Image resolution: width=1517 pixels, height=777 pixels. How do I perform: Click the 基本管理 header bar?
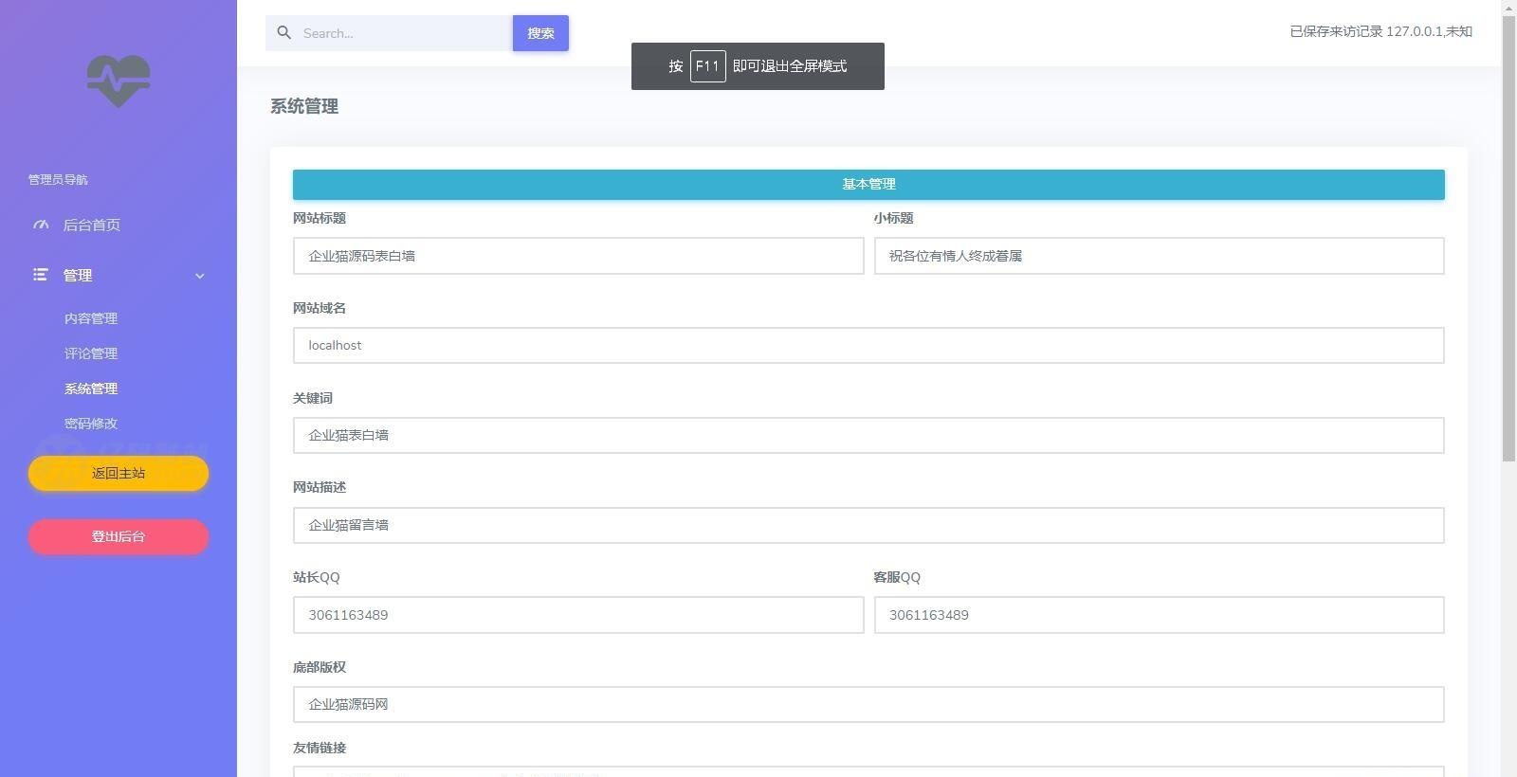[868, 185]
